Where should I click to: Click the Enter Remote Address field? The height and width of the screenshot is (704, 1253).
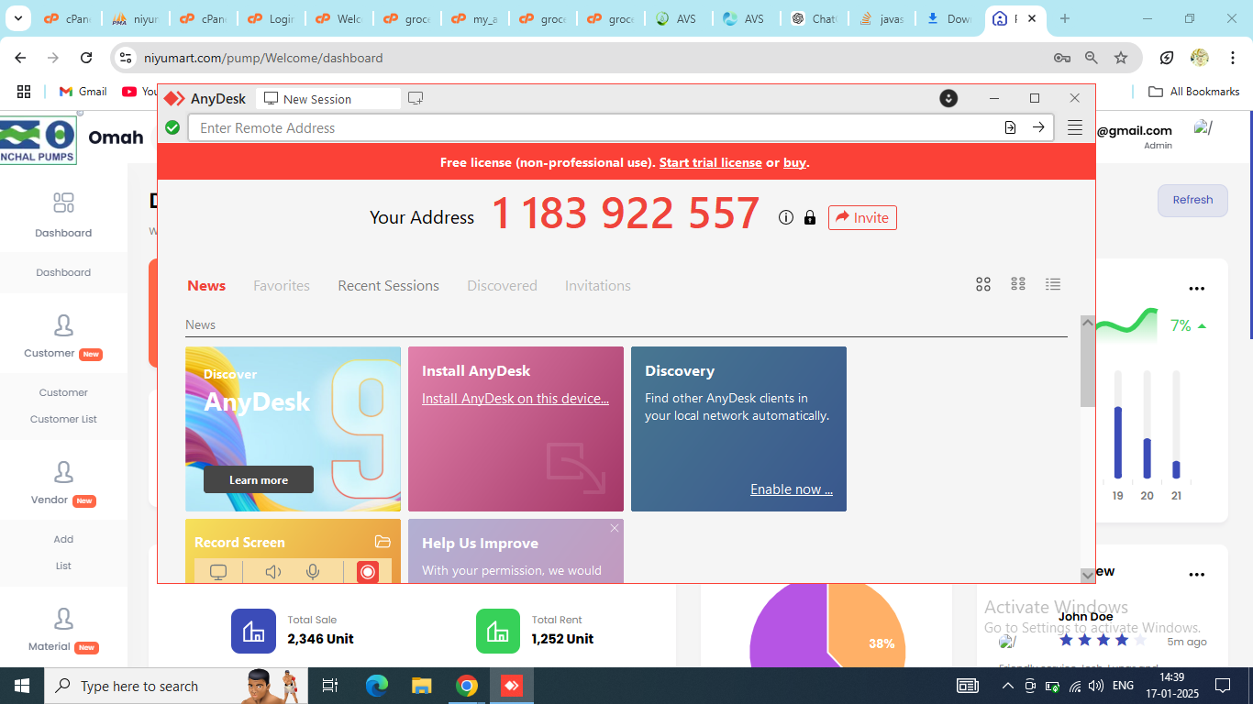point(587,127)
